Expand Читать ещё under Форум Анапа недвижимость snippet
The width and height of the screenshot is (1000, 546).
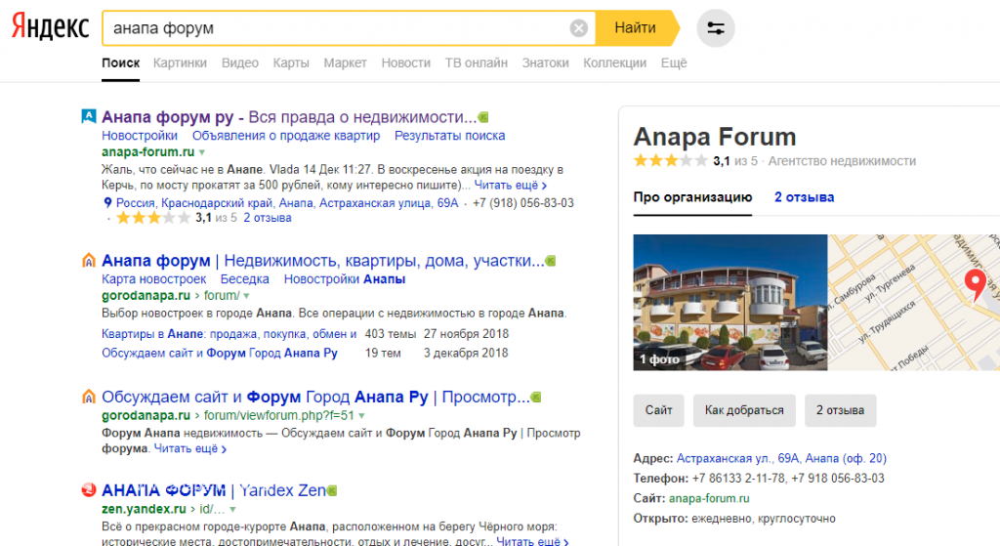(x=190, y=448)
